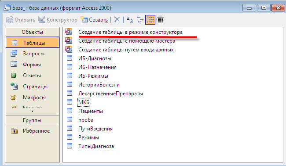This screenshot has width=286, height=166.
Task: Open the Формы objects category
Action: (x=33, y=65)
